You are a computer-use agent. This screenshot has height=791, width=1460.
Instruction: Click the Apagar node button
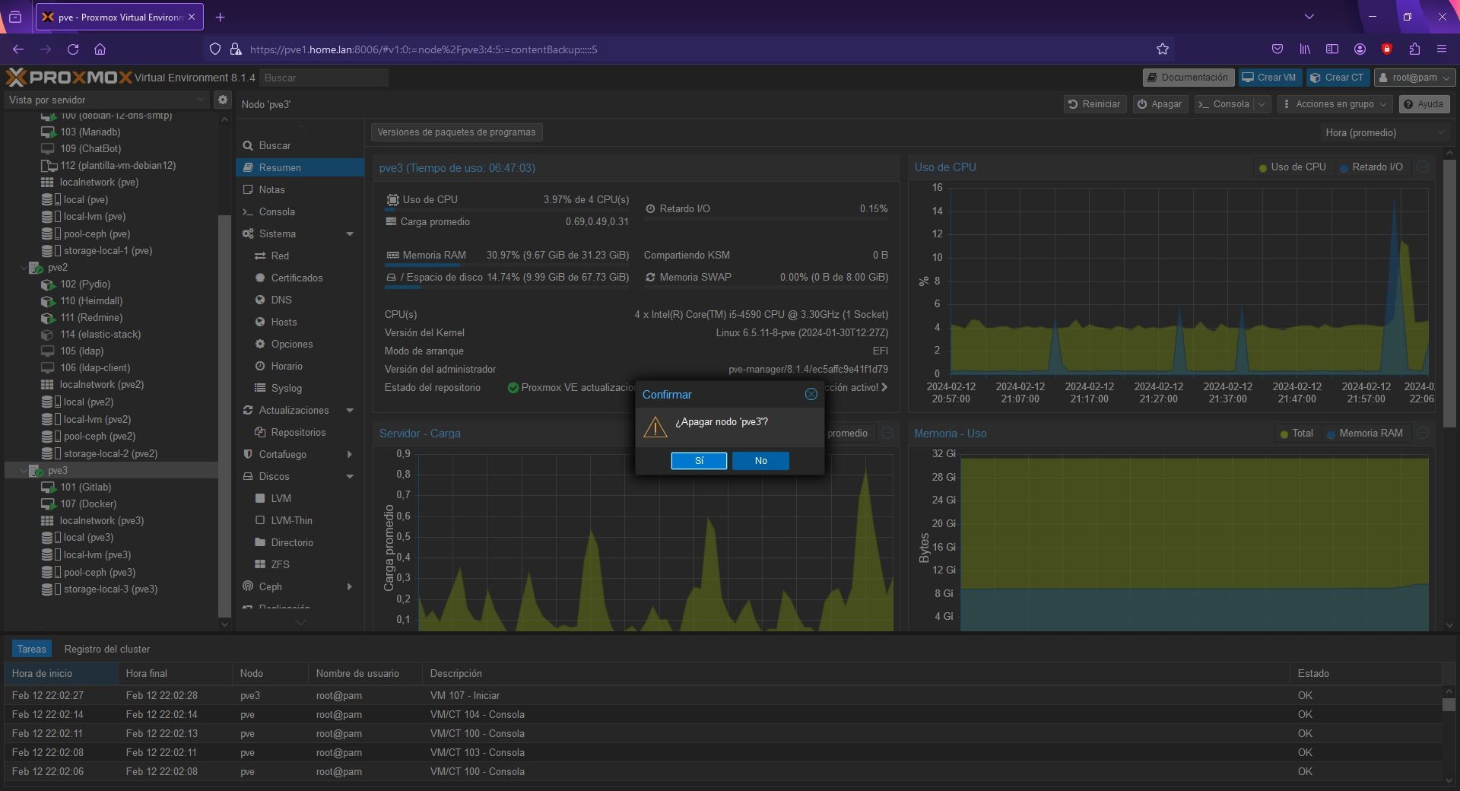pyautogui.click(x=1160, y=104)
